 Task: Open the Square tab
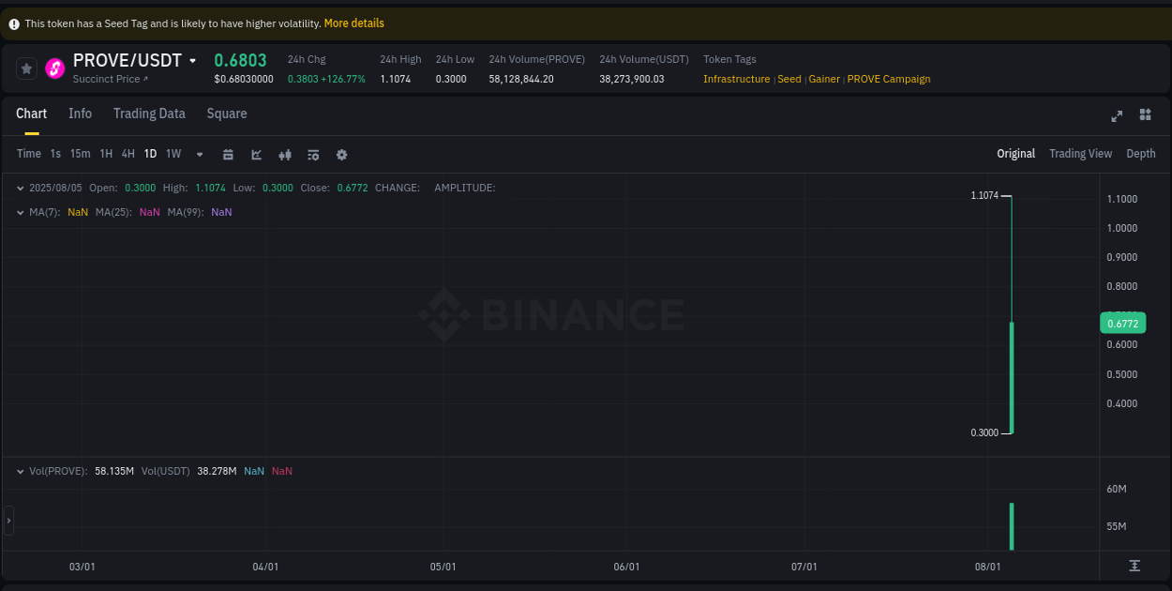226,114
